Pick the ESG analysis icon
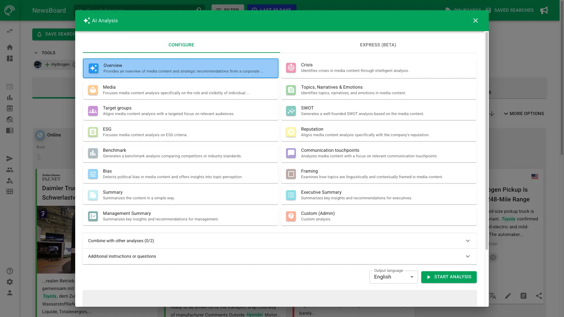This screenshot has width=564, height=317. pos(93,132)
